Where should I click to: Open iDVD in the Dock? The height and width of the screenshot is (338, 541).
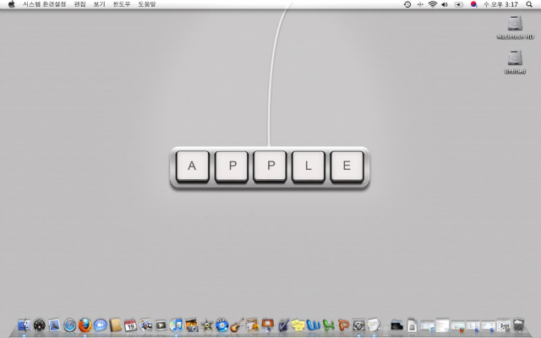pyautogui.click(x=221, y=325)
